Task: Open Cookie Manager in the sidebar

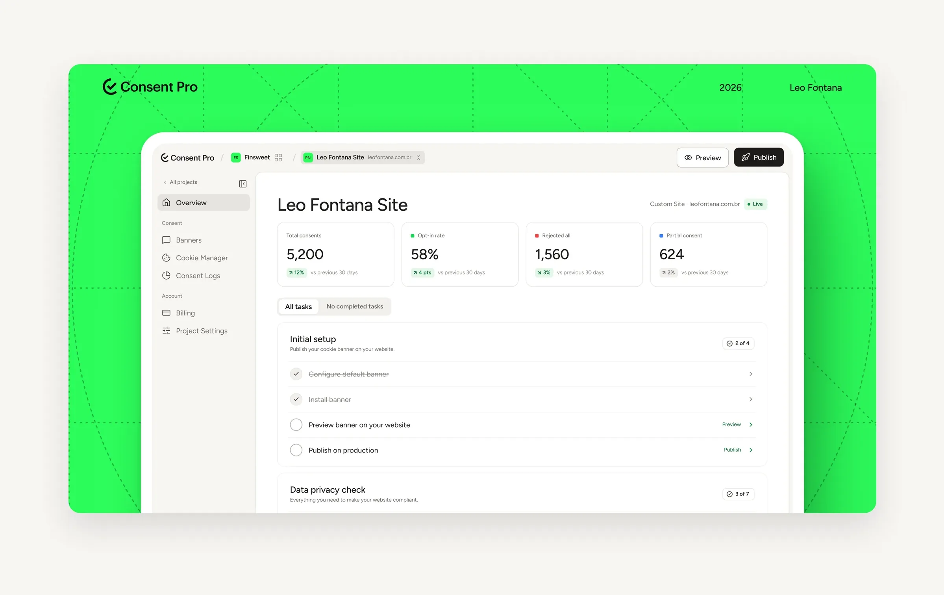Action: point(204,258)
